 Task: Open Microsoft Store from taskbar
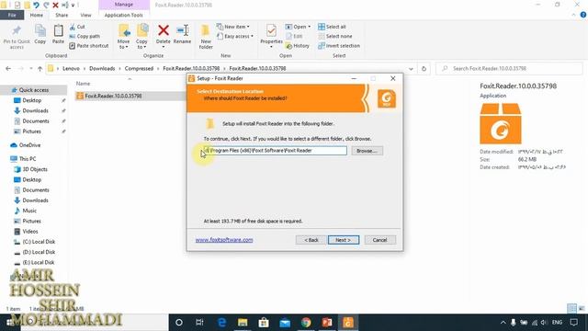tap(264, 323)
